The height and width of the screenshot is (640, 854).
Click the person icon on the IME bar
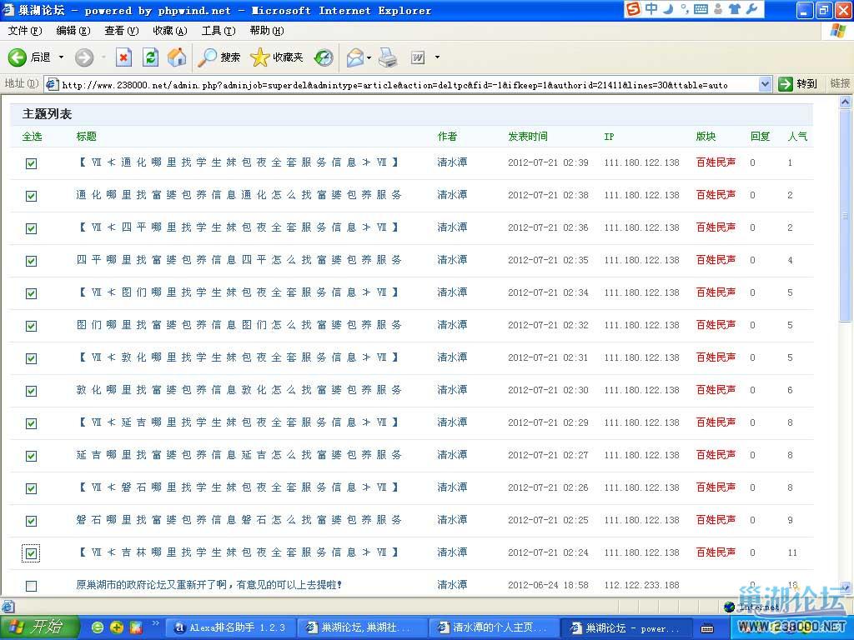[x=718, y=9]
